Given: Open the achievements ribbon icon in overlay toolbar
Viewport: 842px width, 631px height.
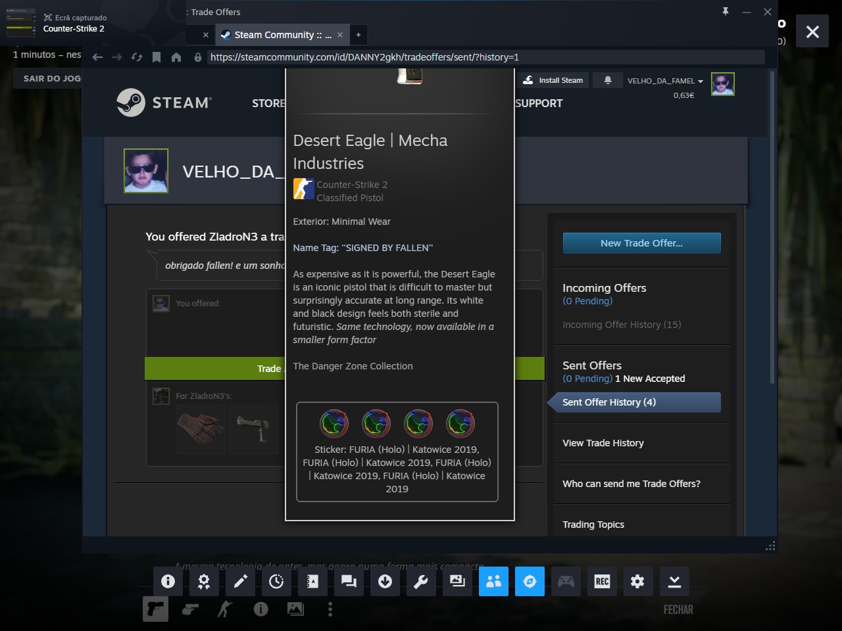Looking at the screenshot, I should [x=204, y=581].
